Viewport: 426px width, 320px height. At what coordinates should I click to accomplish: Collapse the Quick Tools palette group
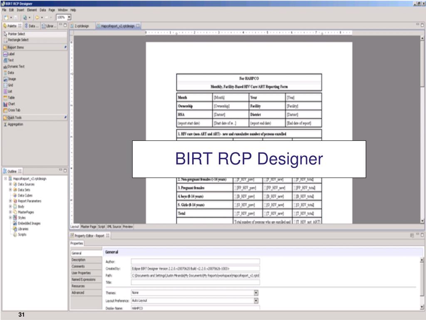pyautogui.click(x=35, y=117)
